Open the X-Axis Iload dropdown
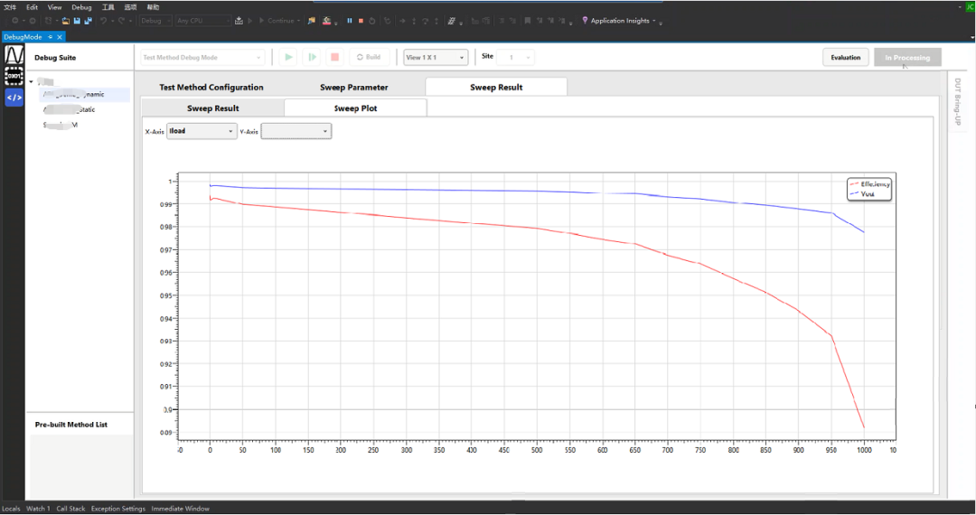Viewport: 976px width, 515px height. 202,131
